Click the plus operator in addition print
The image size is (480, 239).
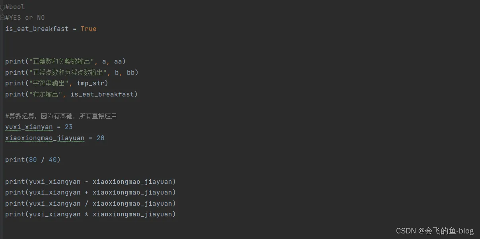(x=87, y=193)
